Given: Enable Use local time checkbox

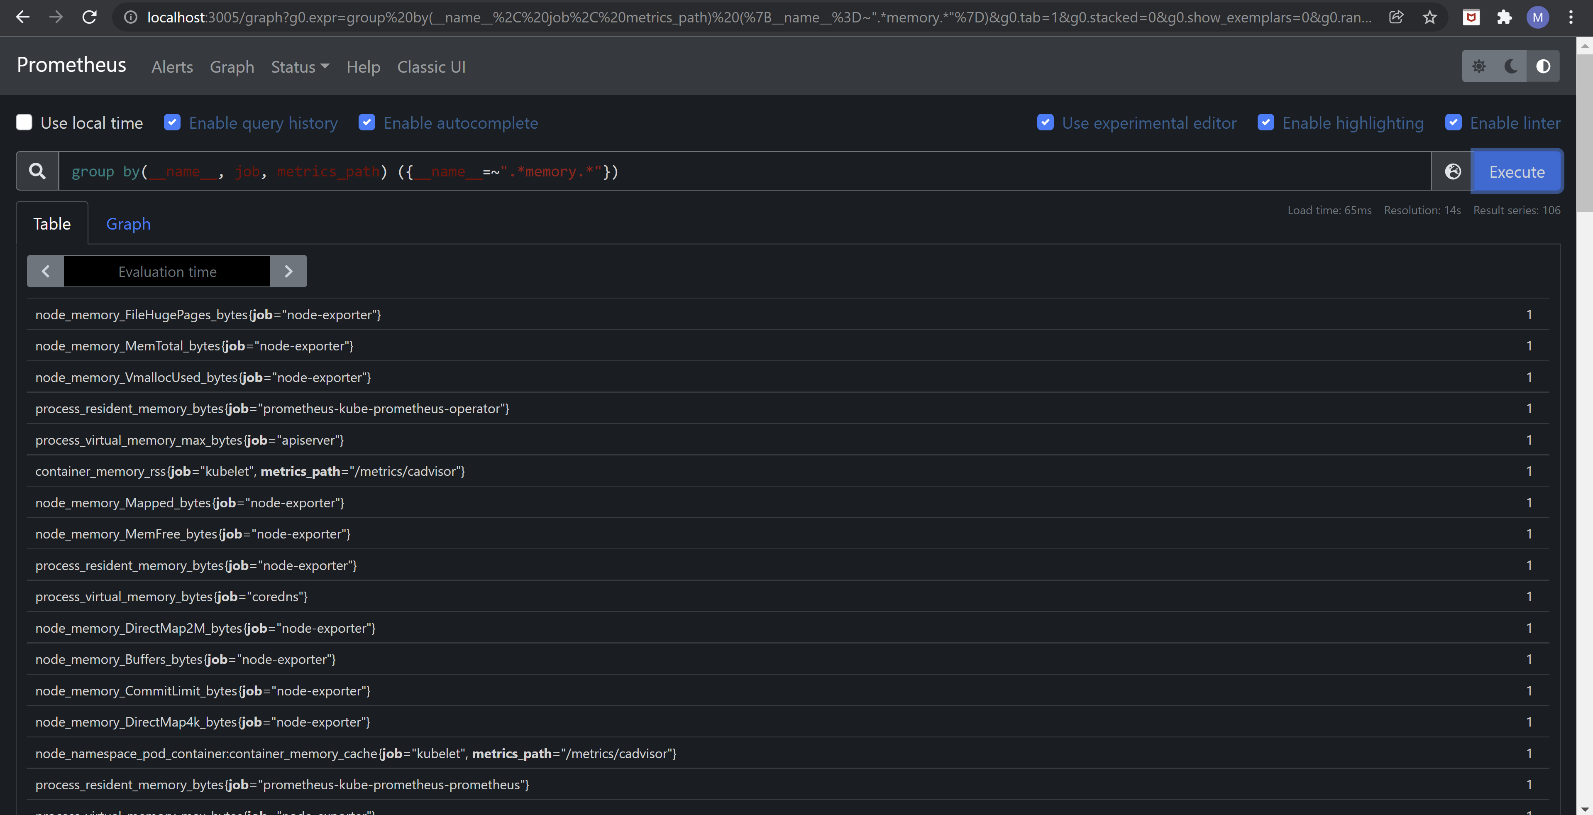Looking at the screenshot, I should [24, 122].
